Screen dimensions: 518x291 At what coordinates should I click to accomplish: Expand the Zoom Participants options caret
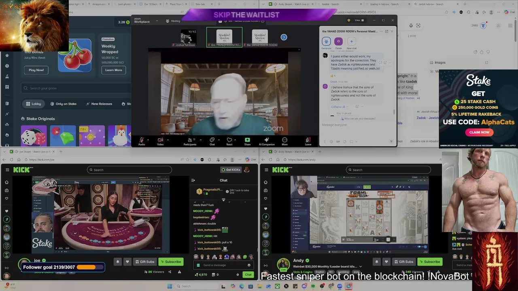(200, 140)
